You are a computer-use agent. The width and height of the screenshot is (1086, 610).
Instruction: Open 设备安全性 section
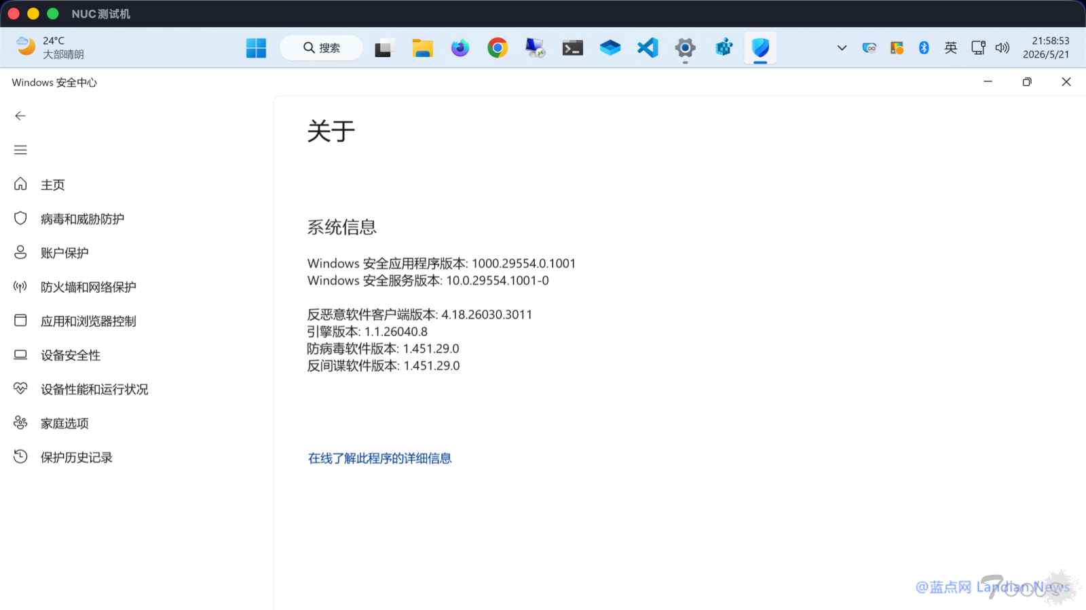[71, 355]
